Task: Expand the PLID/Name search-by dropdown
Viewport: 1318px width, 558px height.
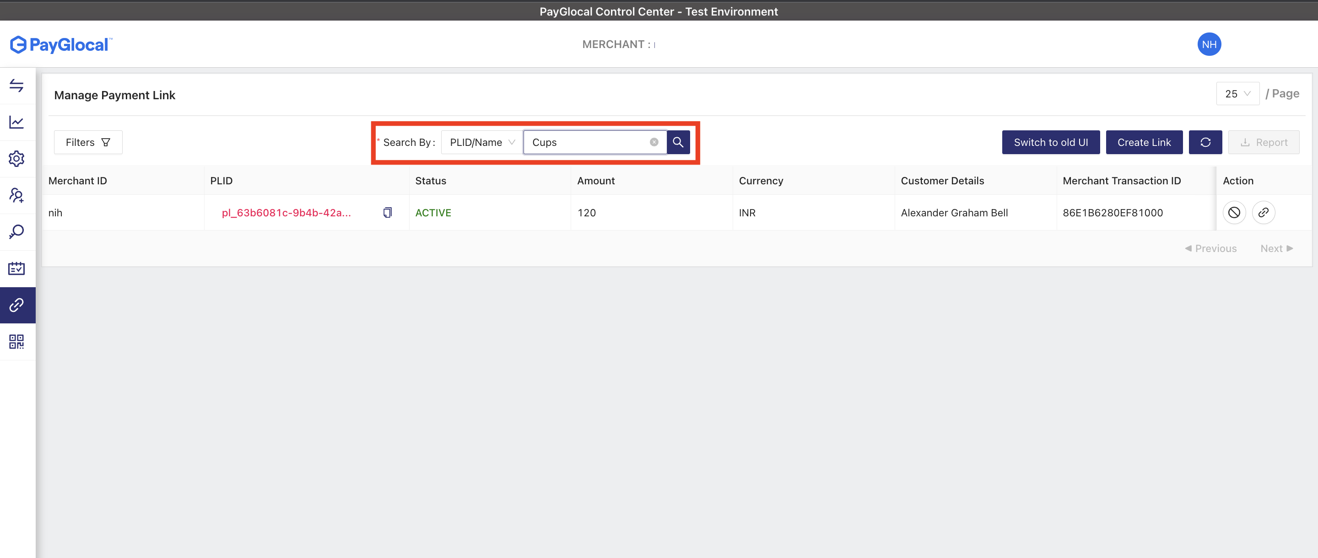Action: (481, 142)
